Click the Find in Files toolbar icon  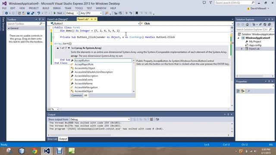[107, 13]
